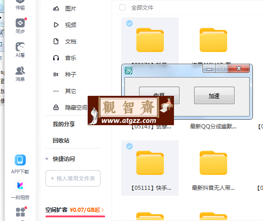Image resolution: width=263 pixels, height=221 pixels.
Task: Click the 加速 button in dialog
Action: tap(214, 95)
